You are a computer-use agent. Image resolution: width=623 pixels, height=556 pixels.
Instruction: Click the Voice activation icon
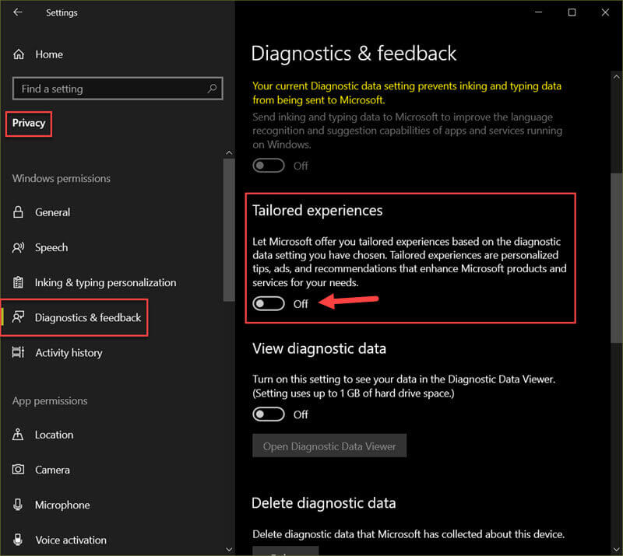pyautogui.click(x=18, y=540)
